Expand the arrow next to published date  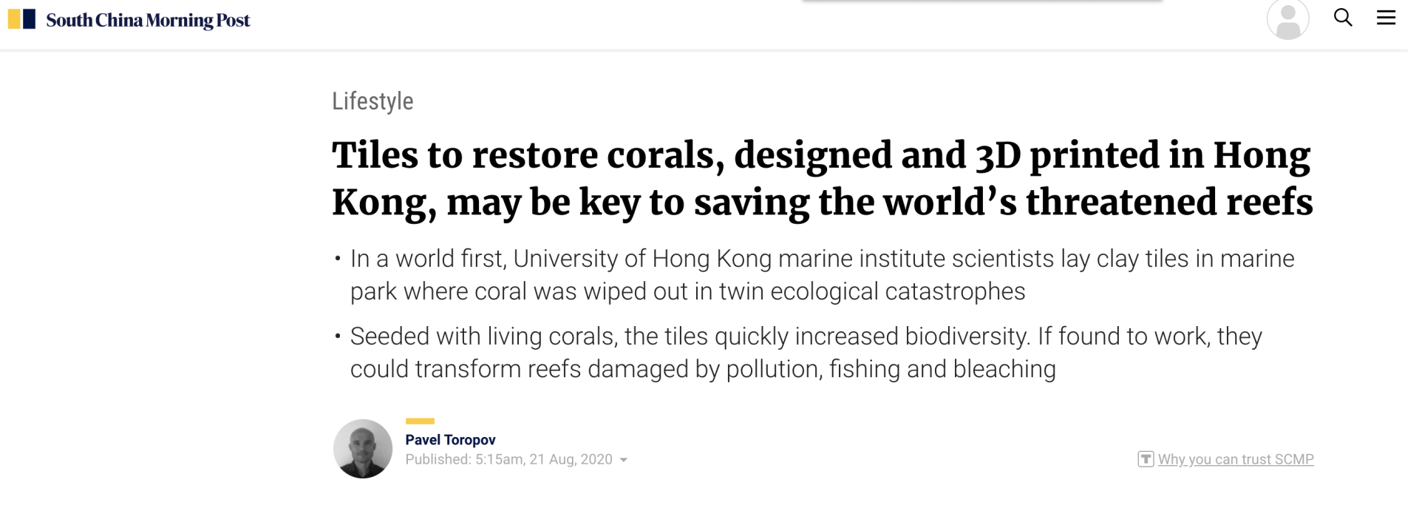click(624, 460)
